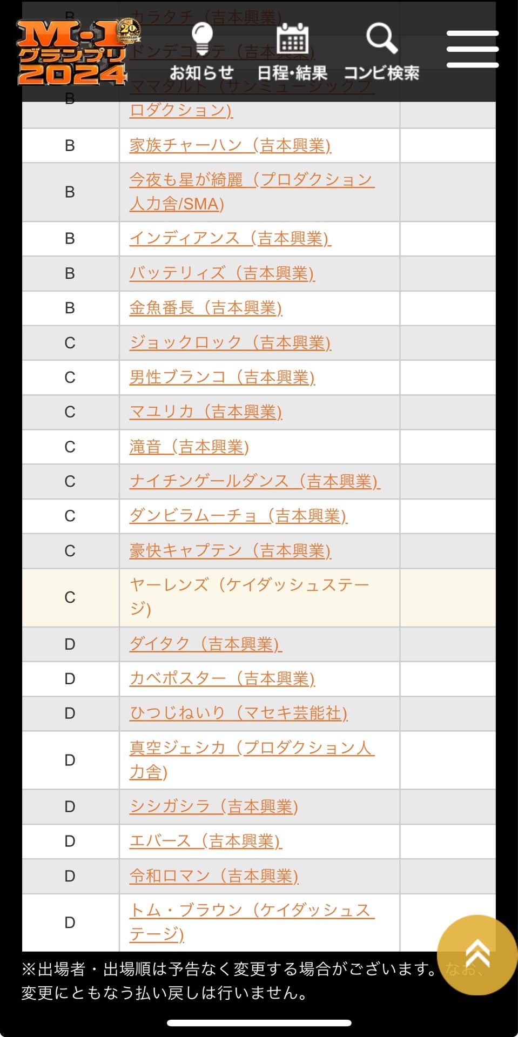Open the hamburger menu
The height and width of the screenshot is (1037, 518).
472,49
